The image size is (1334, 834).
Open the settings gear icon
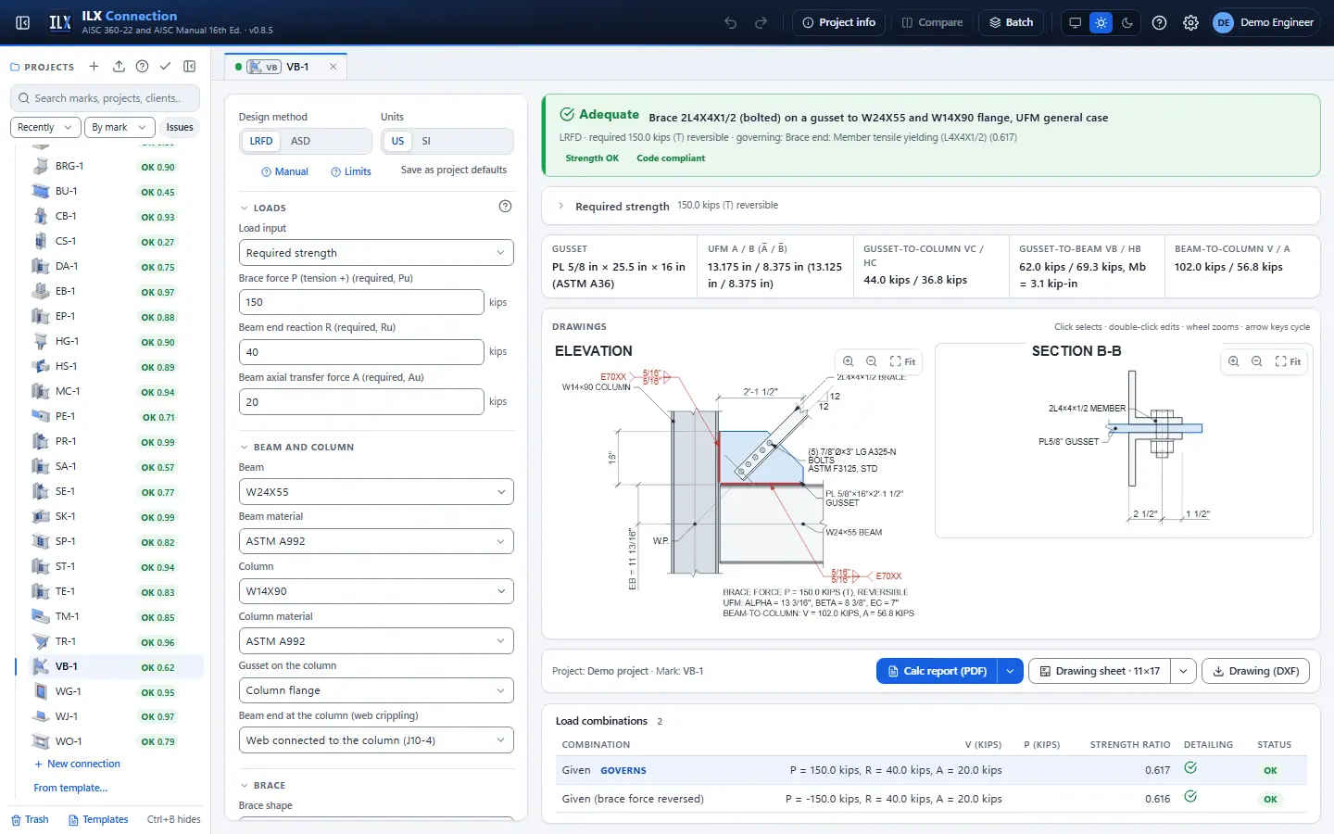point(1191,22)
